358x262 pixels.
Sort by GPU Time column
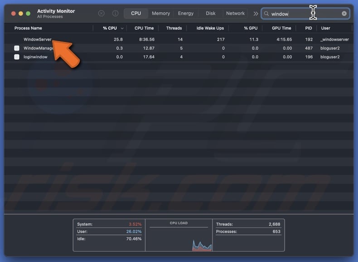coord(281,28)
